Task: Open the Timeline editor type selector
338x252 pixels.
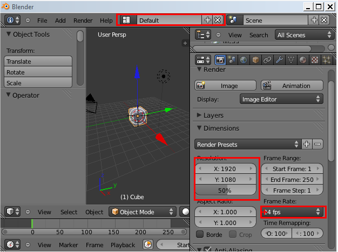Action: (x=12, y=244)
